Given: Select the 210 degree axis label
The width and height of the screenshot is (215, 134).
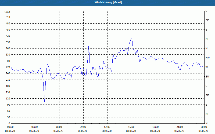Looking at the screenshot, I should pos(8,80).
